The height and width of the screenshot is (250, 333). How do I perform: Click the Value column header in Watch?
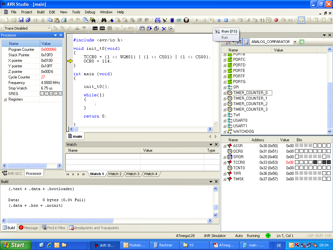[x=172, y=150]
